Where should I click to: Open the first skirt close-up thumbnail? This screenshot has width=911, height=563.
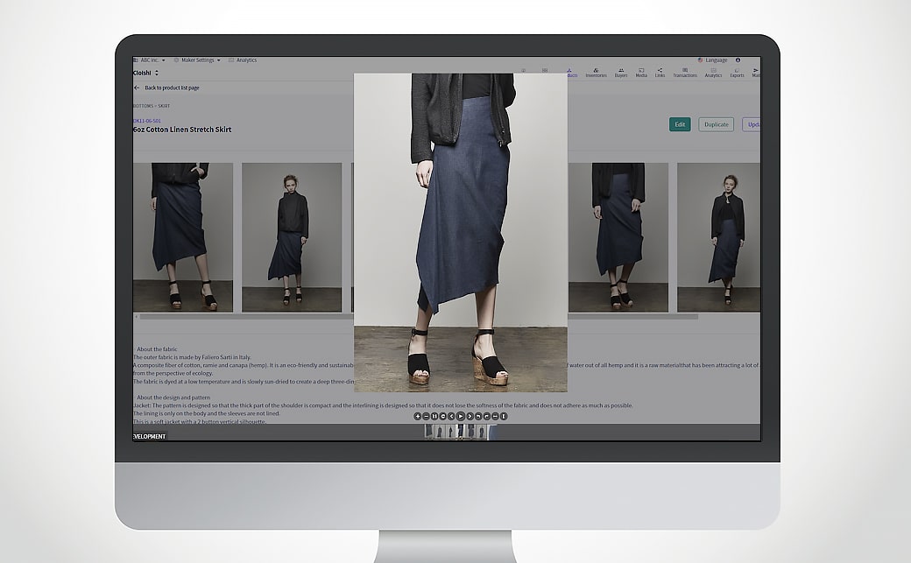(183, 237)
